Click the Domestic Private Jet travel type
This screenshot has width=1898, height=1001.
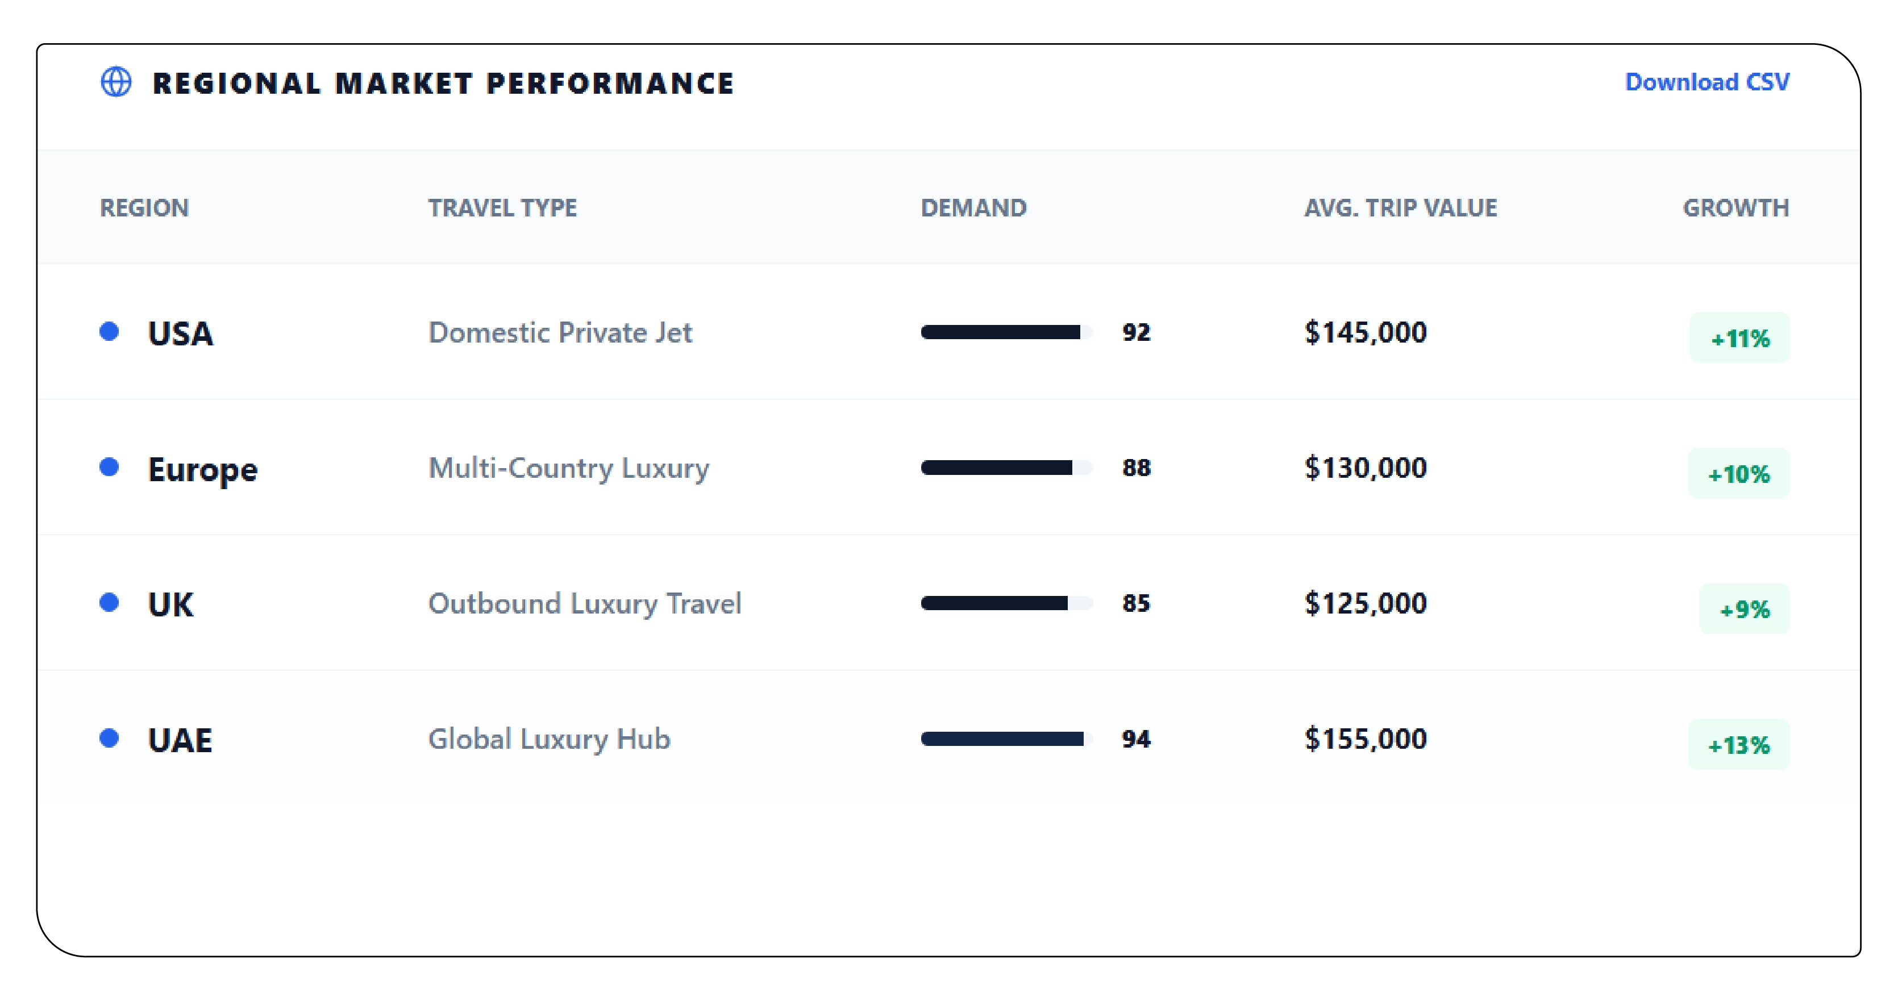coord(560,332)
